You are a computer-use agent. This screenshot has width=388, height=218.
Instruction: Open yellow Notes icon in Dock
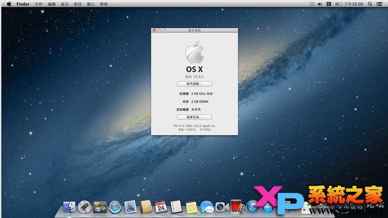[192, 207]
